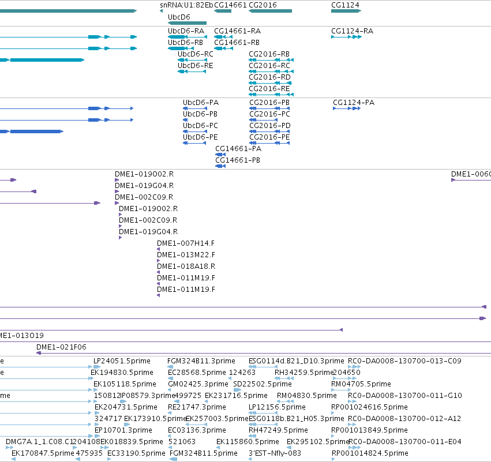Screen dimensions: 491x462
Task: Click the CG2016-PE protein label
Action: (x=269, y=137)
